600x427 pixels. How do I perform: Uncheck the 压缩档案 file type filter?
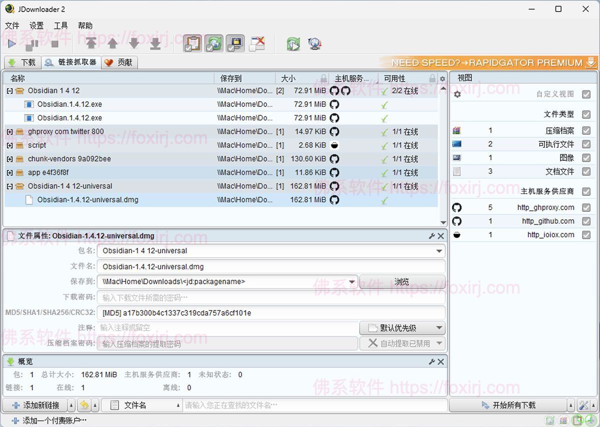coord(586,131)
